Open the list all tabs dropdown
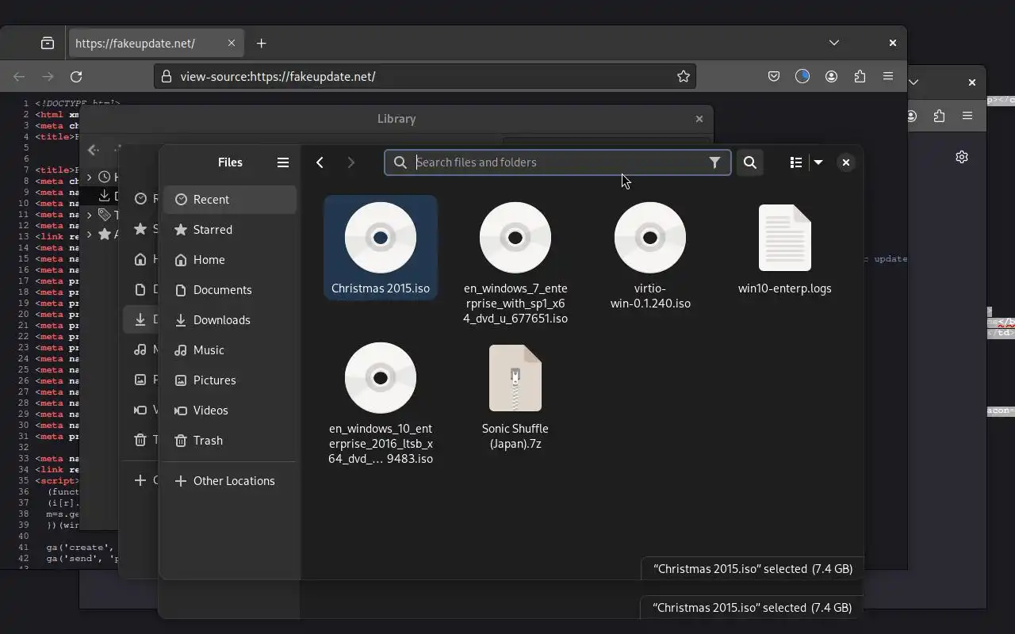The width and height of the screenshot is (1015, 634). [834, 43]
